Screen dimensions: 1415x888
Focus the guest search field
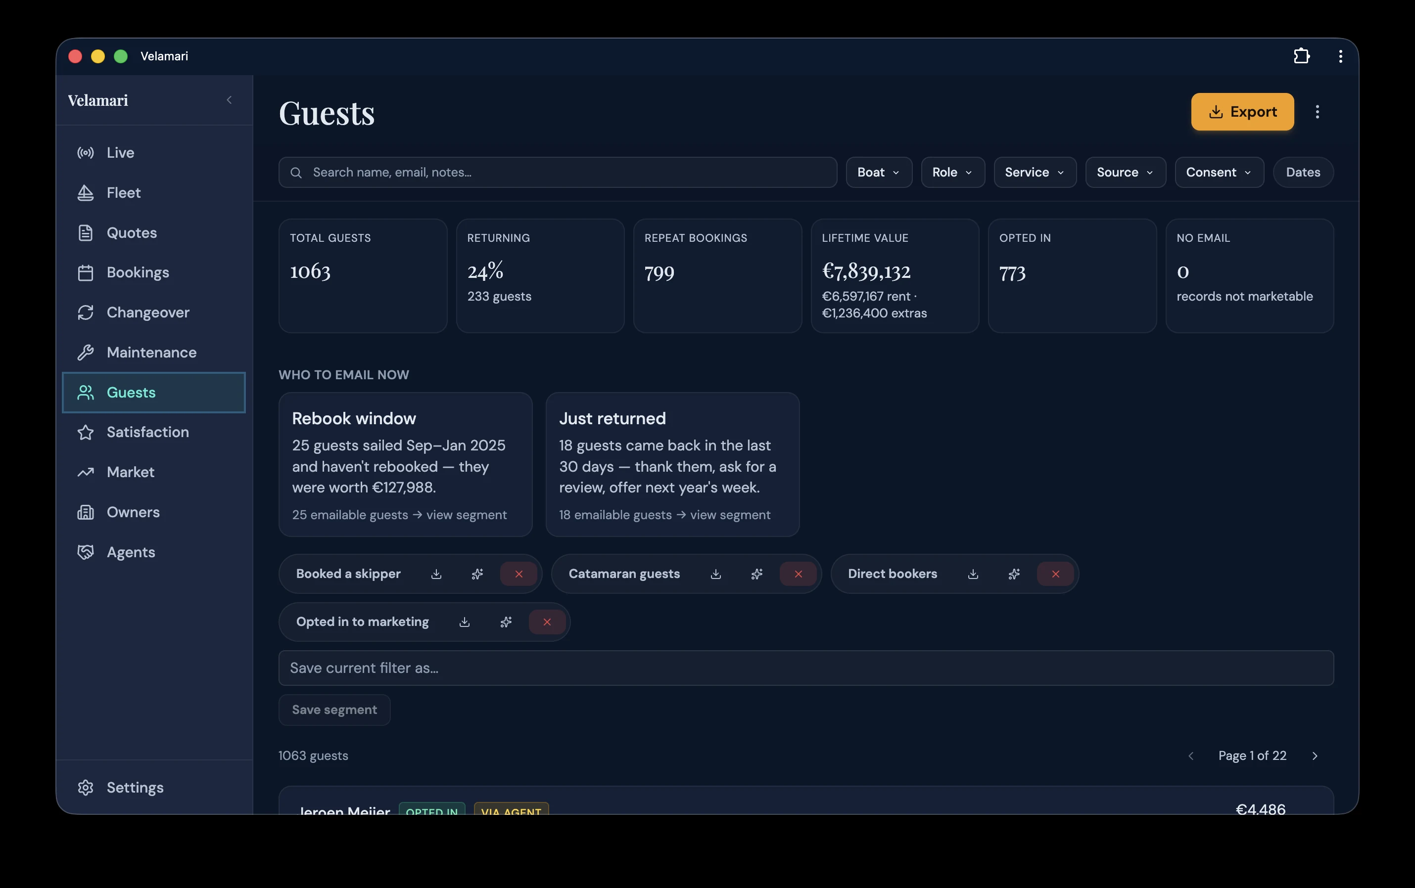pos(558,172)
